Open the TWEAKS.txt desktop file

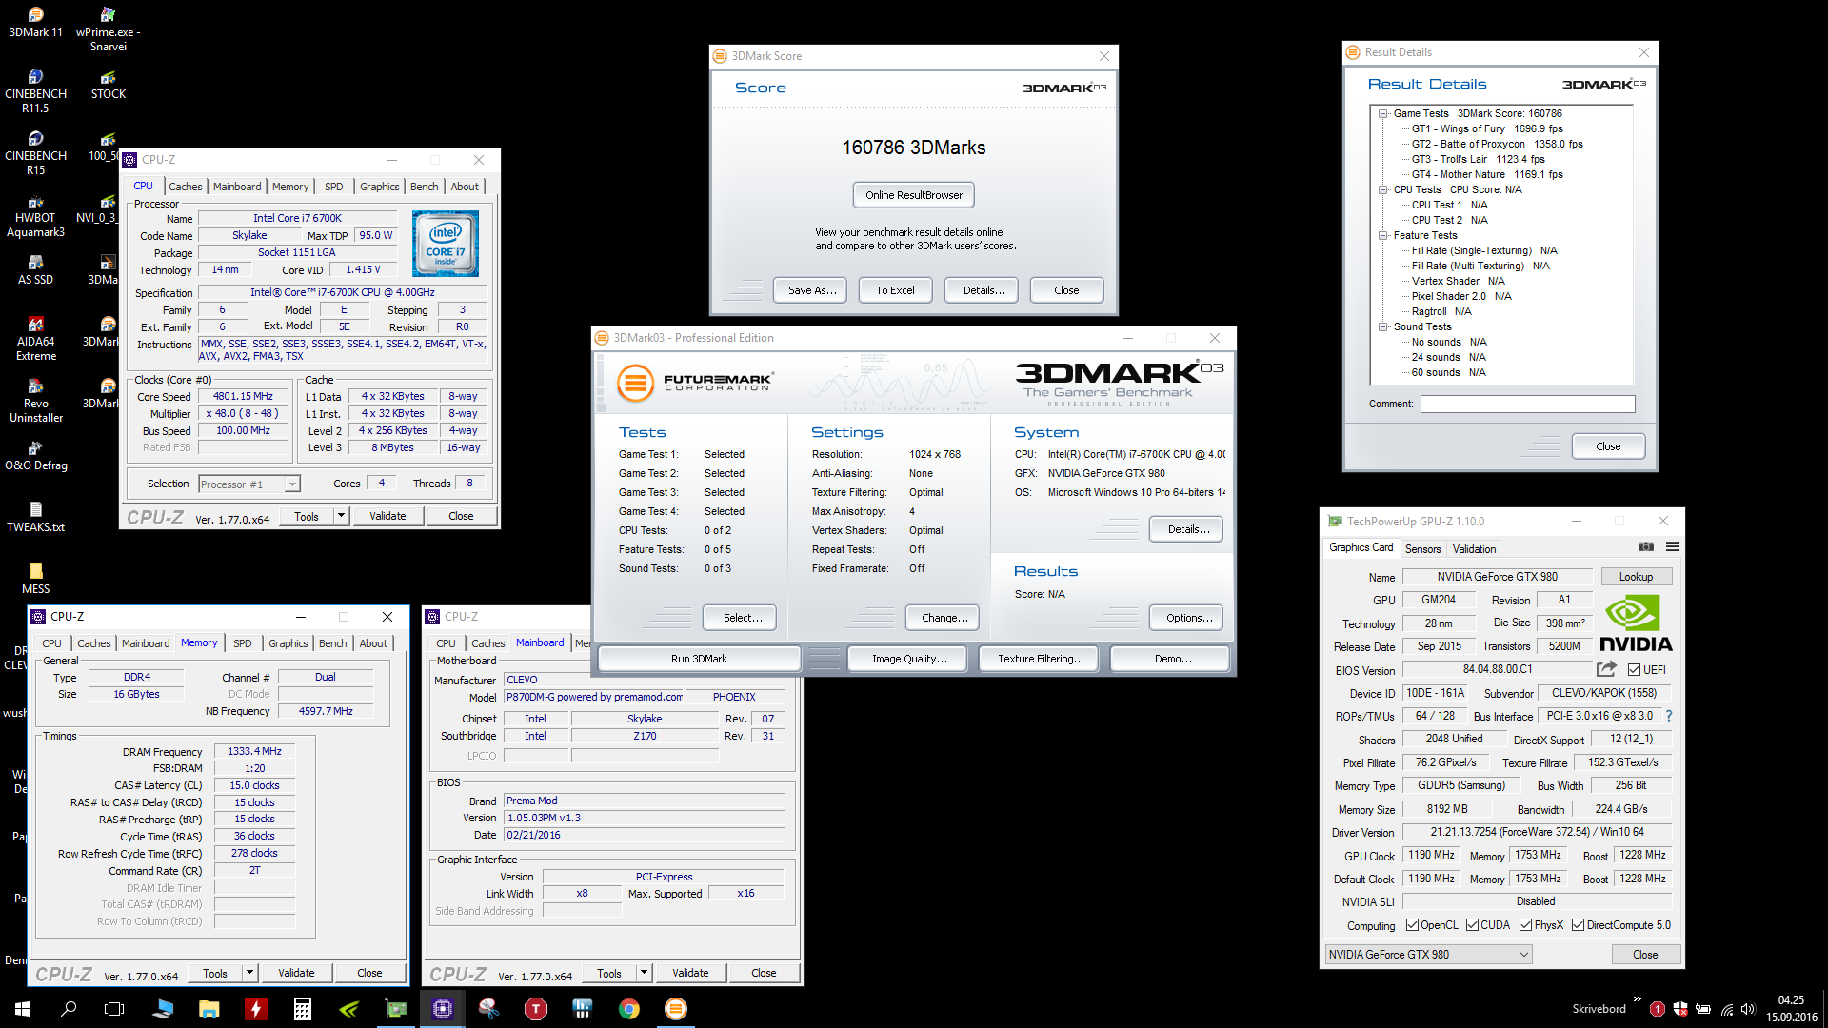[x=35, y=517]
